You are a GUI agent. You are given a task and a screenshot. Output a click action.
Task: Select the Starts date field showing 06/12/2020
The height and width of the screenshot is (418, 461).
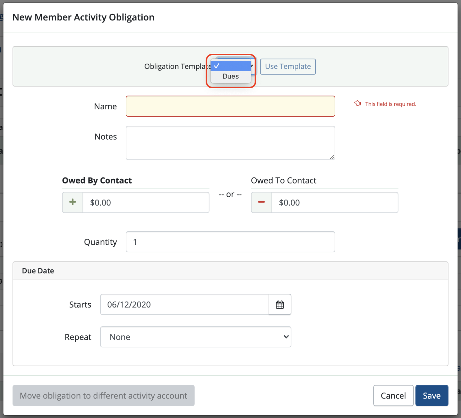point(184,304)
